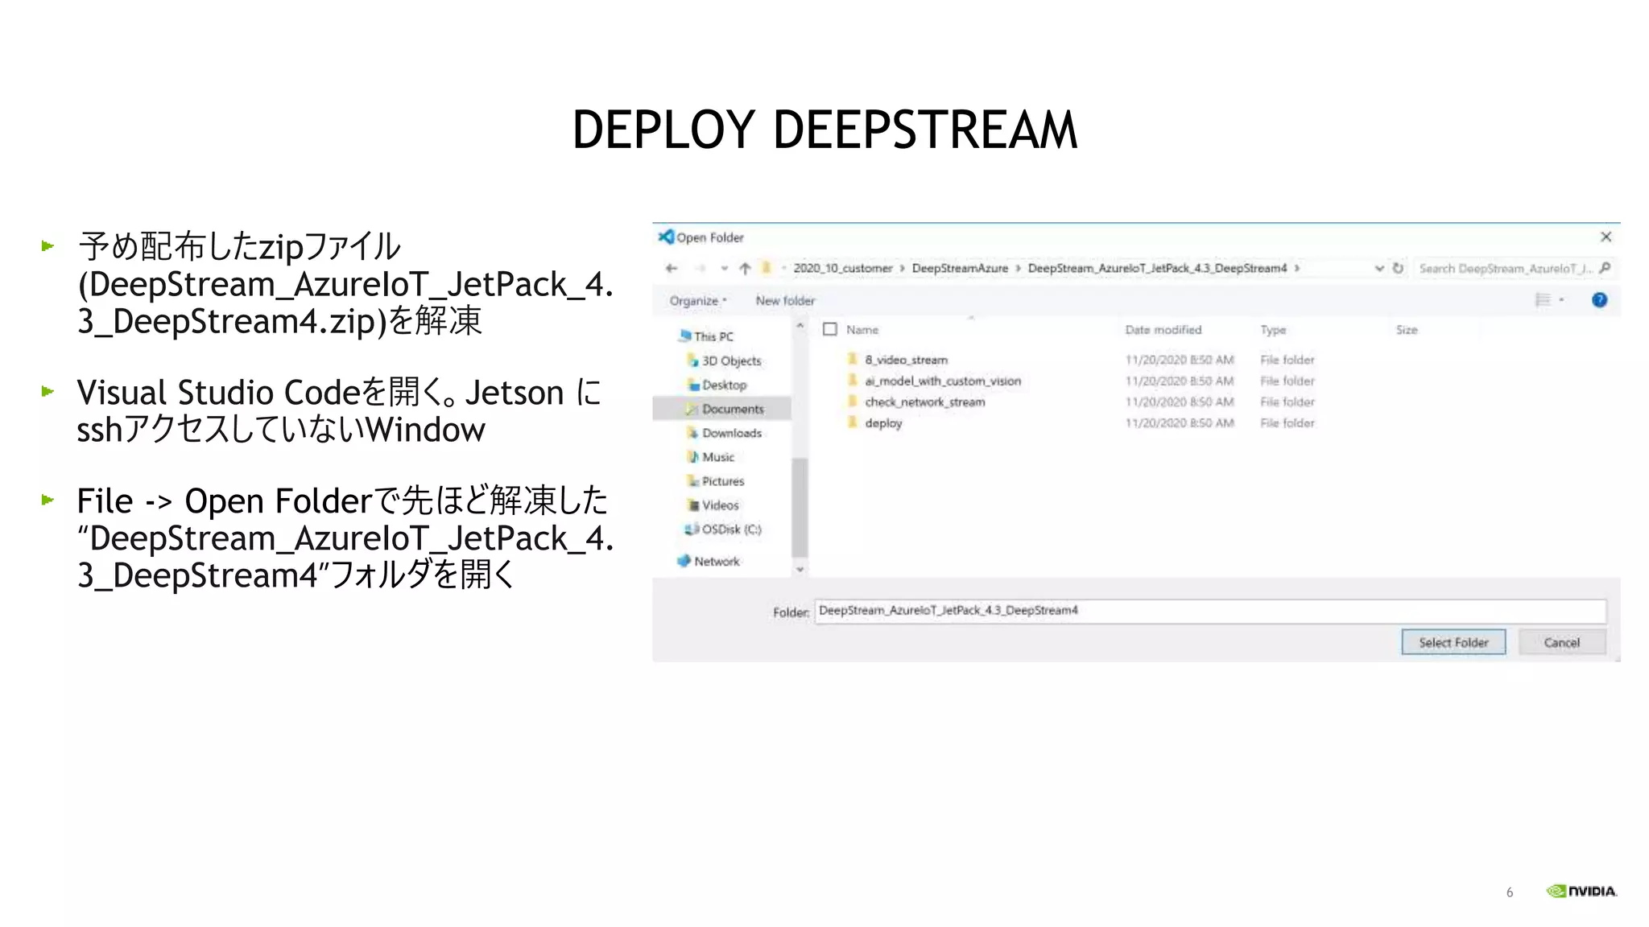The image size is (1649, 927).
Task: Click the search magnifier icon
Action: click(1605, 268)
